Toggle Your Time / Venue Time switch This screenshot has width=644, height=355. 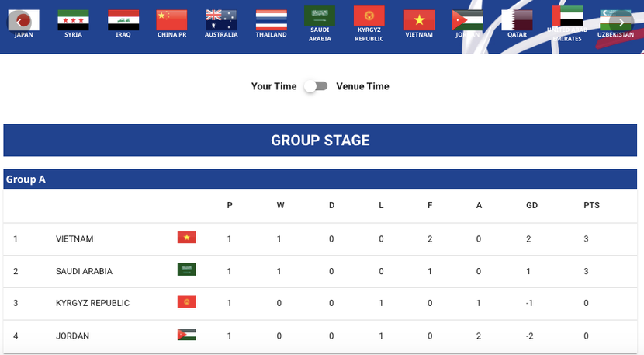click(x=316, y=86)
